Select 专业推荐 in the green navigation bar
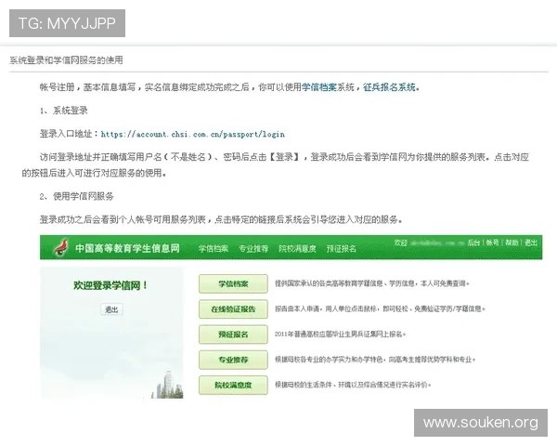 (x=253, y=249)
